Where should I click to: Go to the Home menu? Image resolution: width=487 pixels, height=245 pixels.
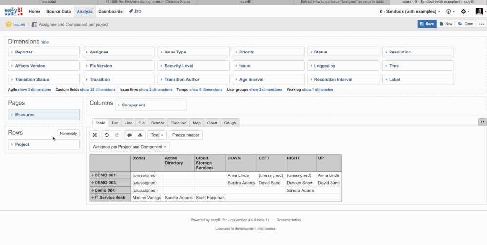(35, 12)
